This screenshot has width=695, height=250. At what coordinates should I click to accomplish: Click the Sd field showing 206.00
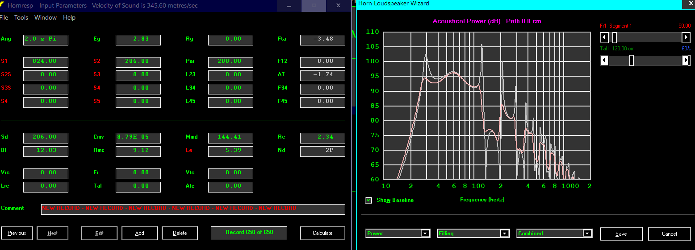pyautogui.click(x=46, y=138)
